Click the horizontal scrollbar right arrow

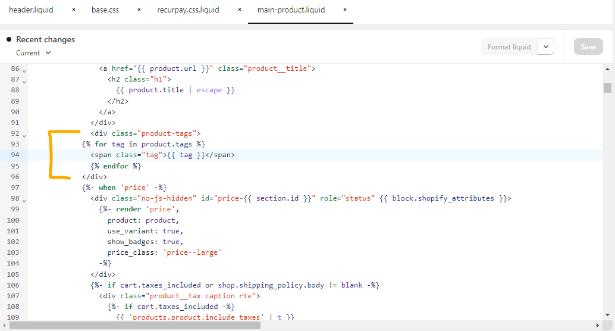[x=597, y=326]
